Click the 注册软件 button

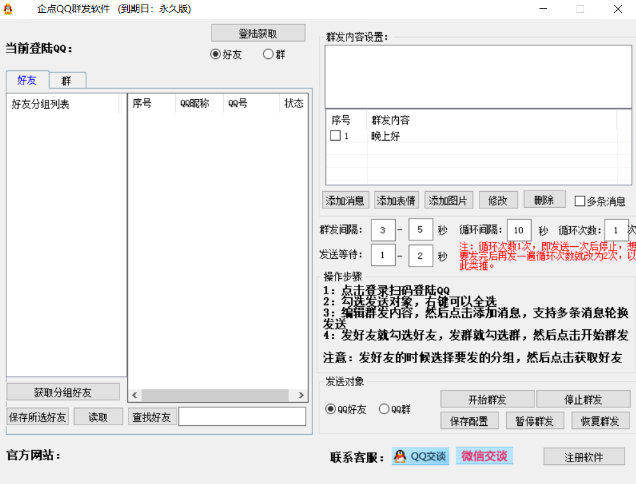(x=584, y=457)
